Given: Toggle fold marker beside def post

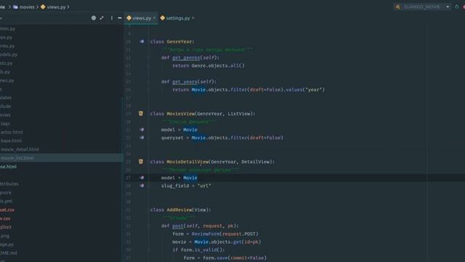Looking at the screenshot, I should 149,226.
